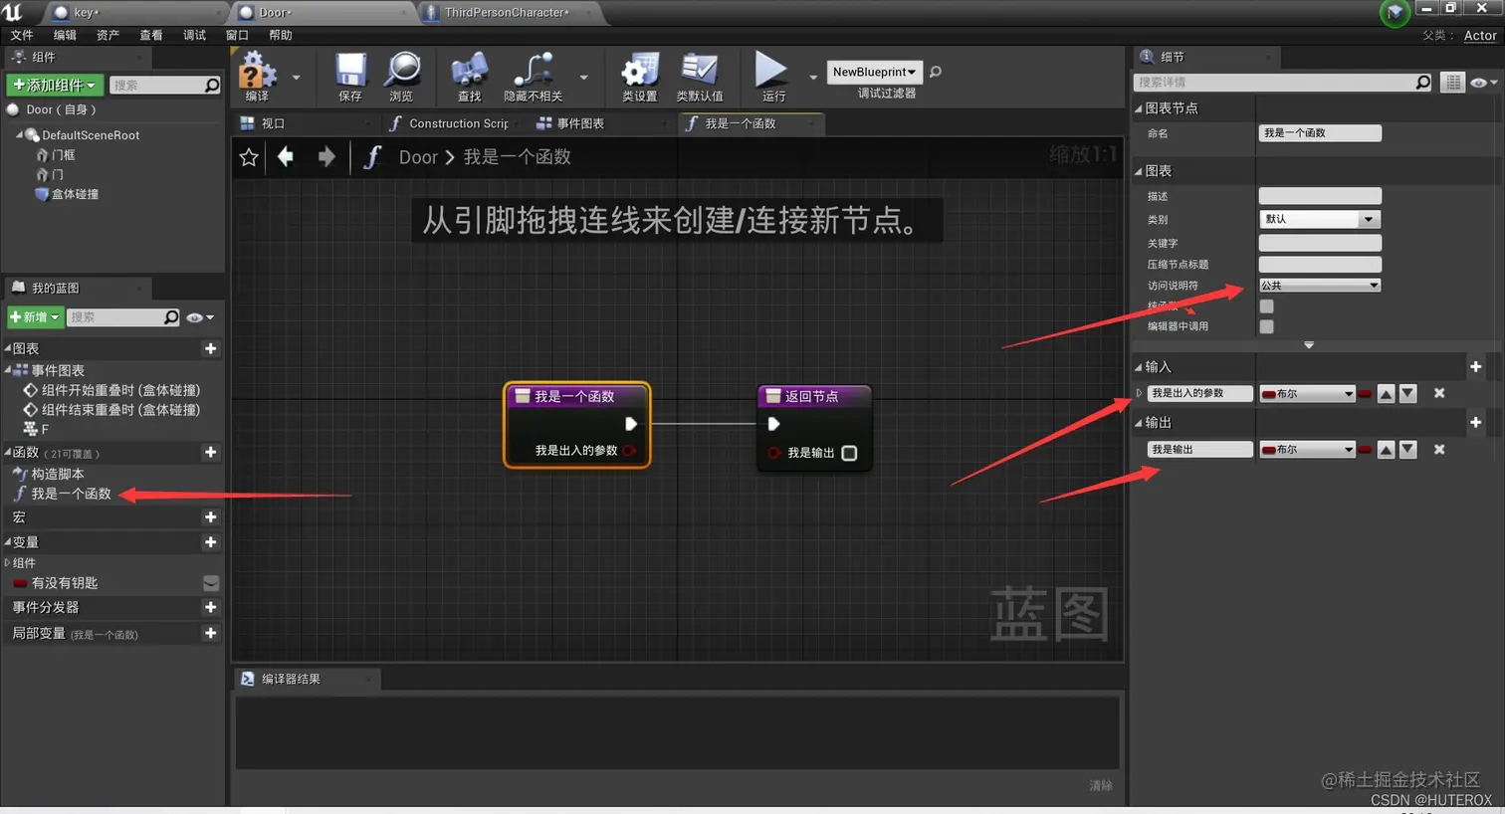Image resolution: width=1505 pixels, height=814 pixels.
Task: Check the 我是输出 checkbox on return node
Action: tap(849, 453)
